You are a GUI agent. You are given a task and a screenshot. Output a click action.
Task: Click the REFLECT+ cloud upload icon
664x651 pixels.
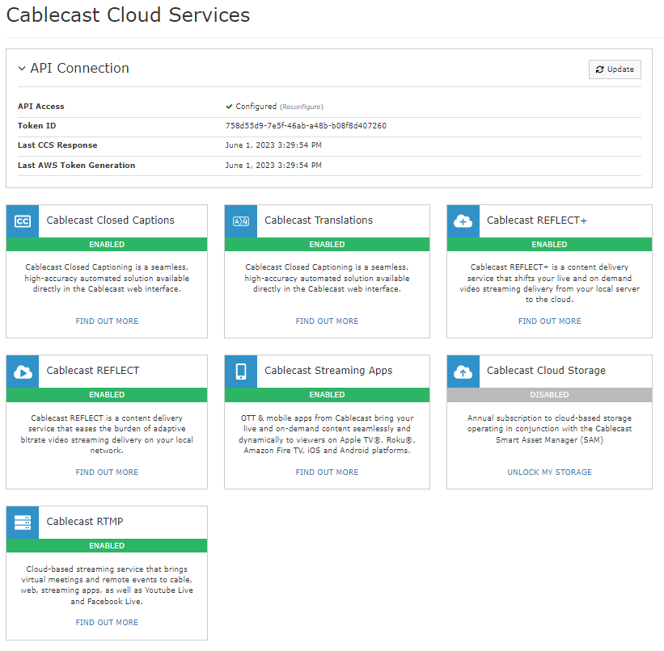(x=463, y=220)
